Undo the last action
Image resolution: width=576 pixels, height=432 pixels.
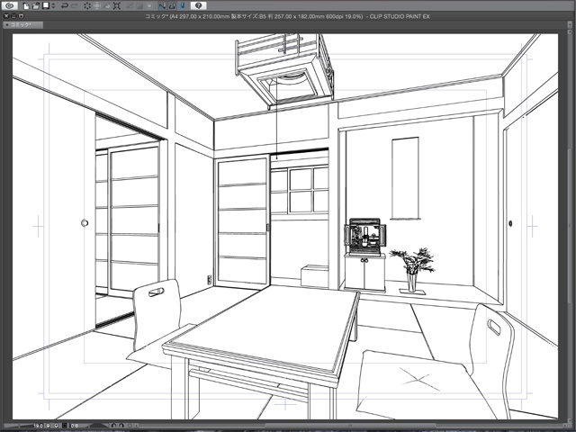pyautogui.click(x=65, y=6)
